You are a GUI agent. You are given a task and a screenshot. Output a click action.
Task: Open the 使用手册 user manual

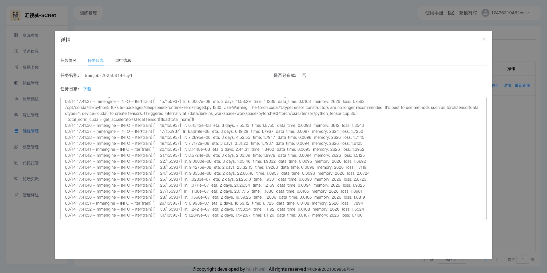tap(434, 13)
